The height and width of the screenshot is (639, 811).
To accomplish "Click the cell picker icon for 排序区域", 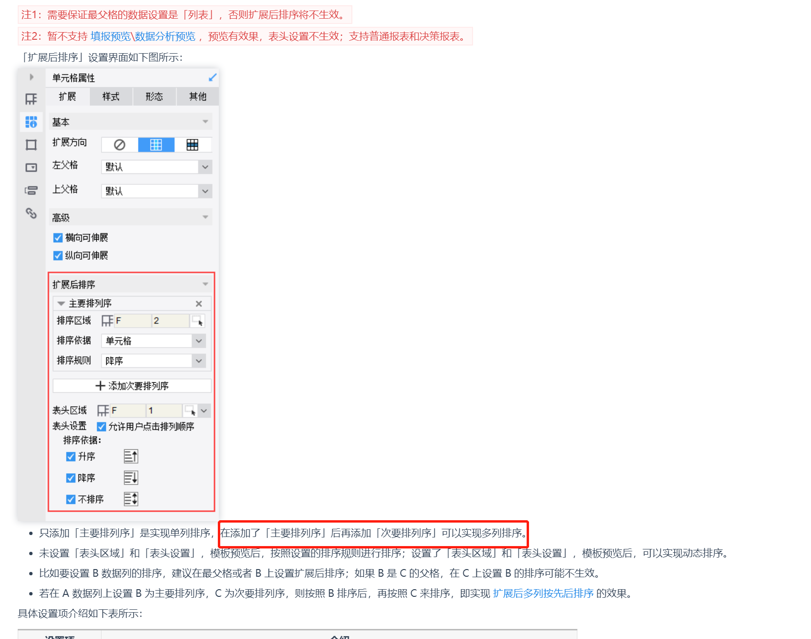I will pyautogui.click(x=197, y=321).
